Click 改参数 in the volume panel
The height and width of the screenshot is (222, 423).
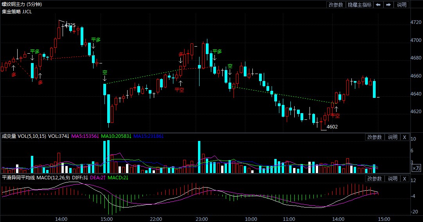374,137
